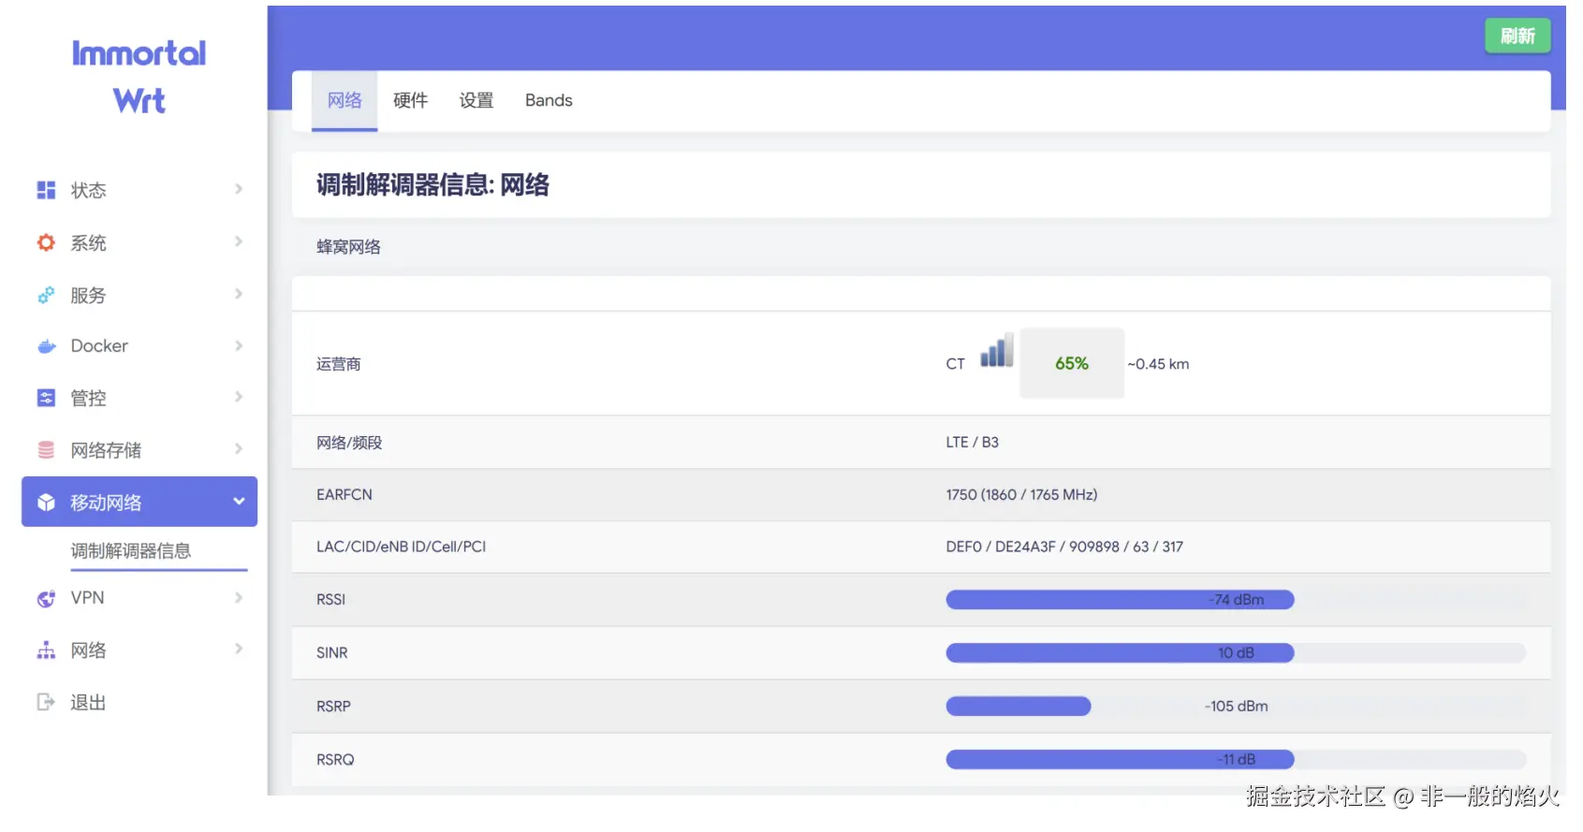Expand the 管控 menu chevron
The image size is (1583, 832).
[x=239, y=397]
